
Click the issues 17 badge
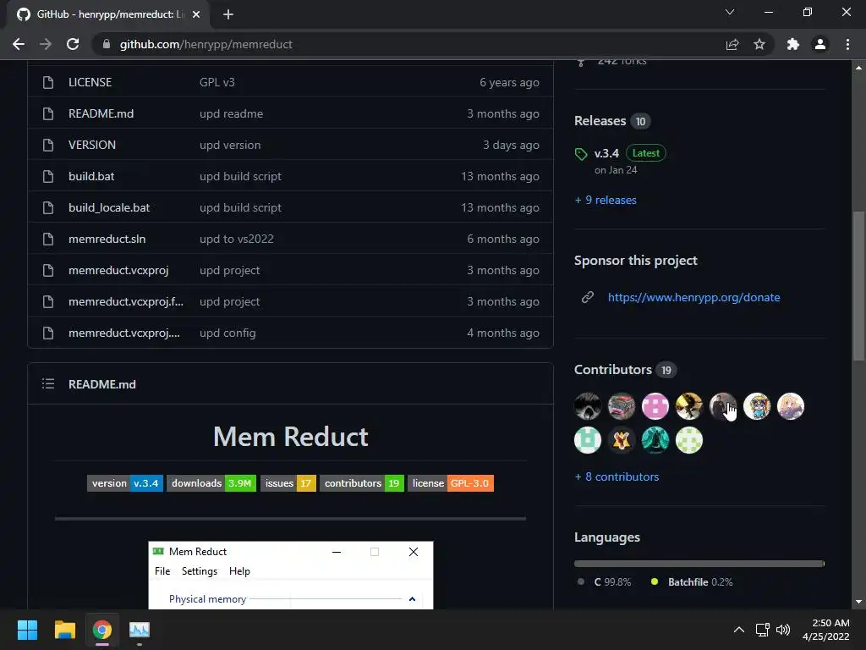(x=288, y=483)
